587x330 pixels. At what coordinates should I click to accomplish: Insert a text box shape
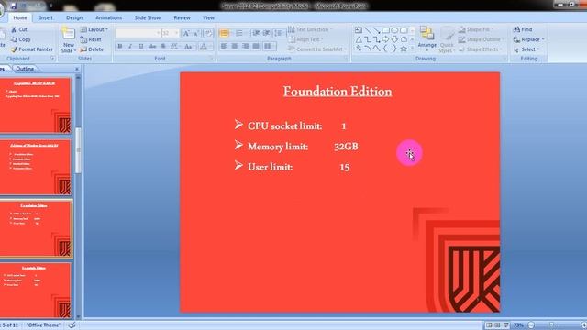pos(359,30)
